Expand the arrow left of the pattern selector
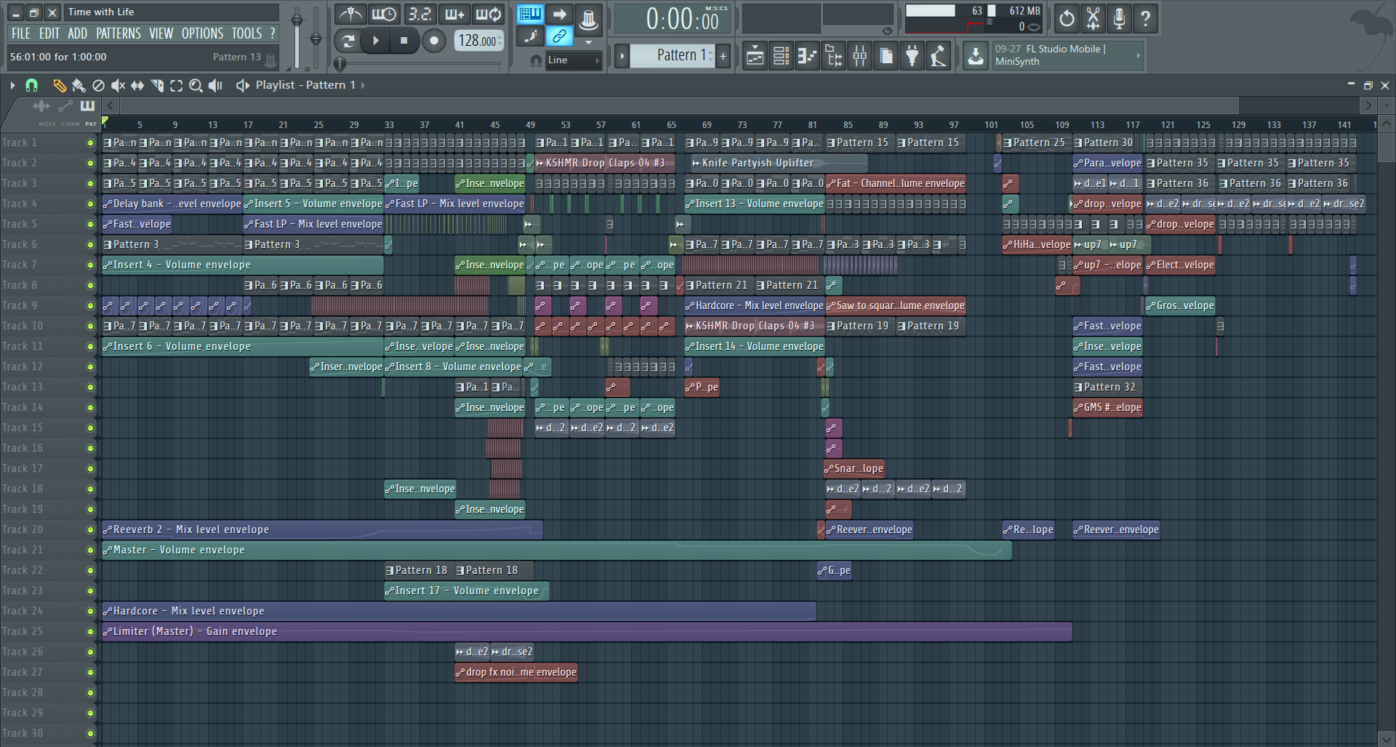The image size is (1396, 747). [x=622, y=56]
